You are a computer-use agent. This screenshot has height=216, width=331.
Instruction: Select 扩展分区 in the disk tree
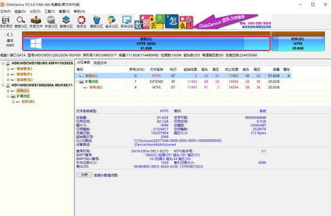click(x=23, y=96)
